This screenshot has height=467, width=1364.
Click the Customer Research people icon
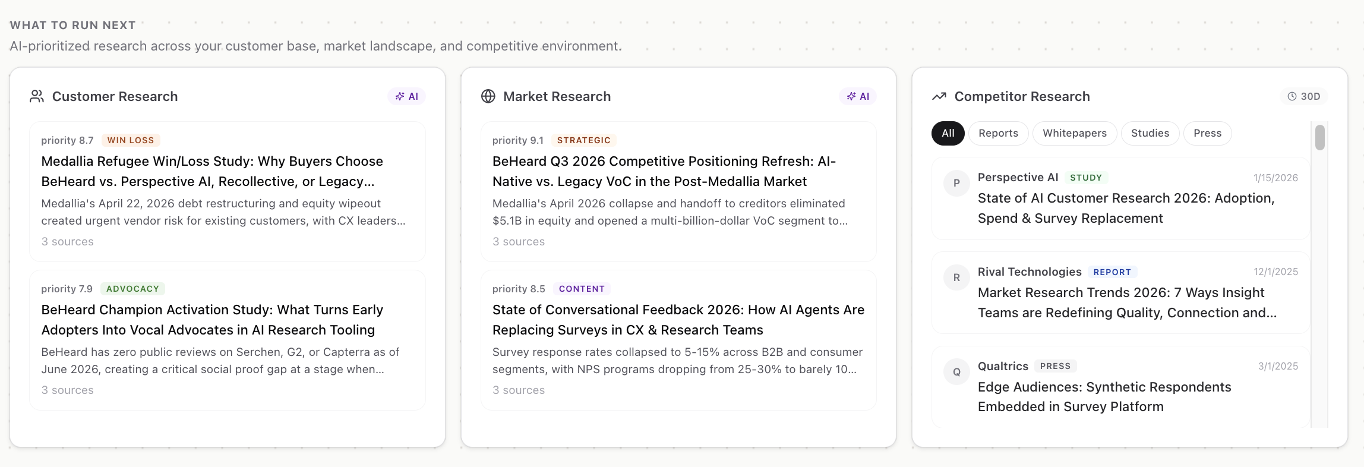(37, 96)
